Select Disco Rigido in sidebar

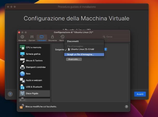[34, 93]
